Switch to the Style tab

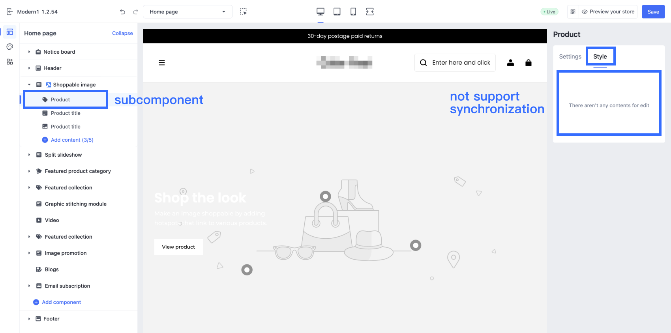600,56
